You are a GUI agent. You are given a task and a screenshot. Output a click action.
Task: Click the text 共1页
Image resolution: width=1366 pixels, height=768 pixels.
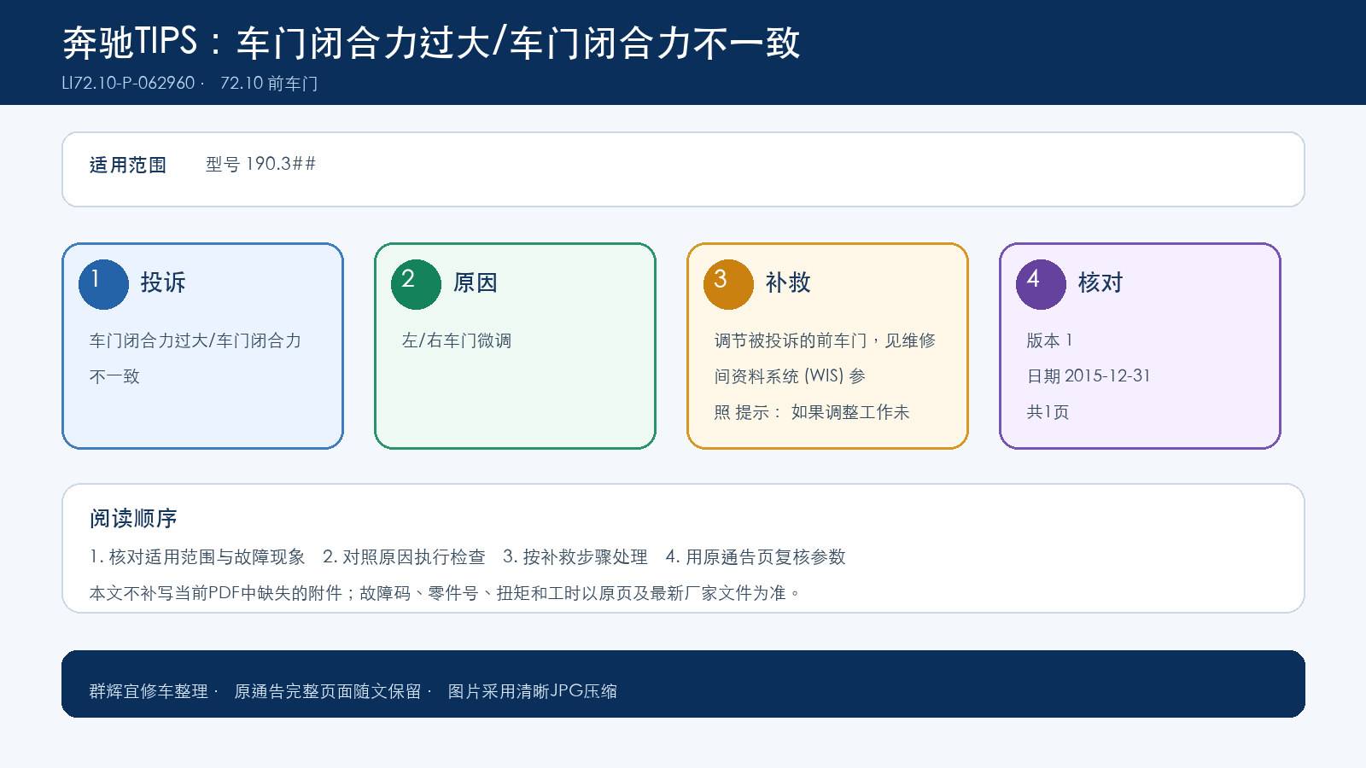(1048, 412)
